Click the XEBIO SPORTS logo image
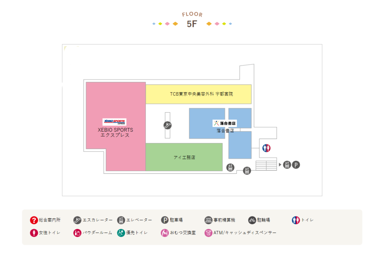367x258 pixels. click(x=115, y=122)
